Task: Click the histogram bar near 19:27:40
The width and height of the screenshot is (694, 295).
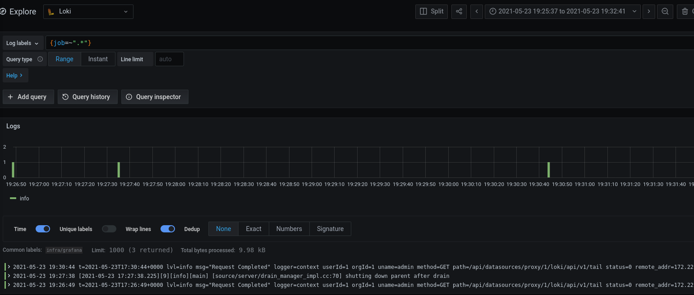Action: (x=119, y=170)
